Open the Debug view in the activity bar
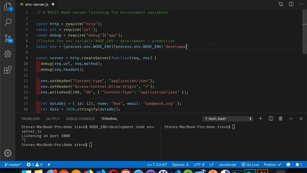The image size is (307, 173). point(8,54)
